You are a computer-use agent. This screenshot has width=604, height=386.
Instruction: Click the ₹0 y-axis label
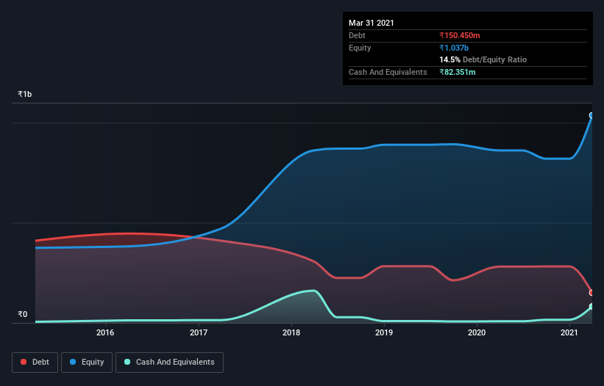click(x=23, y=314)
